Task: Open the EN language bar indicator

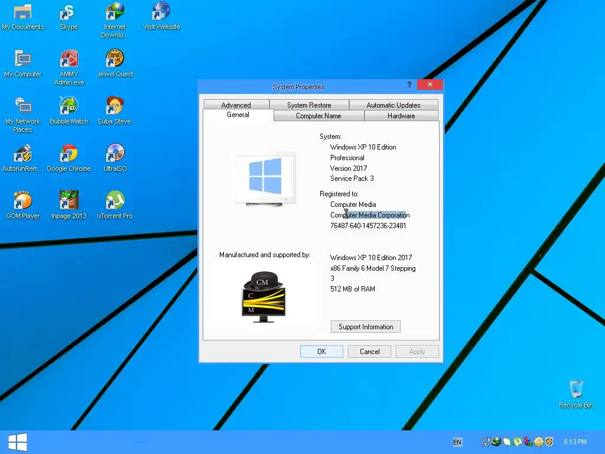Action: pyautogui.click(x=457, y=442)
